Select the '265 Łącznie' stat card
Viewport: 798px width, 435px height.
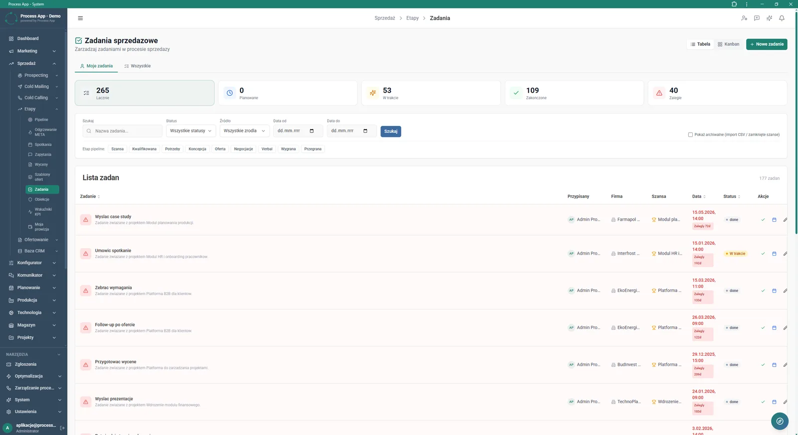(145, 93)
